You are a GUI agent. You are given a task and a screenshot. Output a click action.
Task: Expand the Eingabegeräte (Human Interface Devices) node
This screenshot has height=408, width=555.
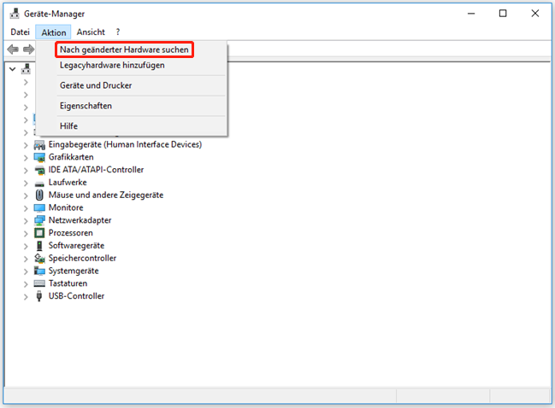(x=26, y=145)
